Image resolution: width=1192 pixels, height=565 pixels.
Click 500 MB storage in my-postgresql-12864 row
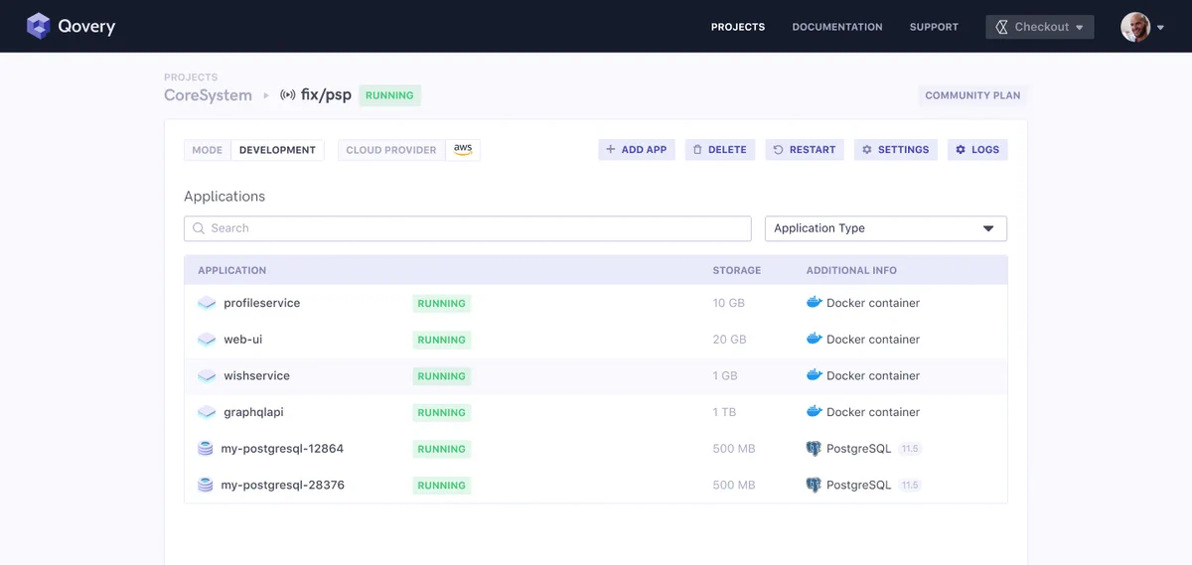click(x=733, y=449)
